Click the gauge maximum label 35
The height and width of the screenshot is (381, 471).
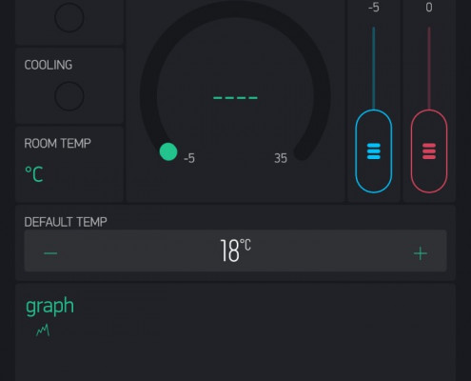(281, 158)
